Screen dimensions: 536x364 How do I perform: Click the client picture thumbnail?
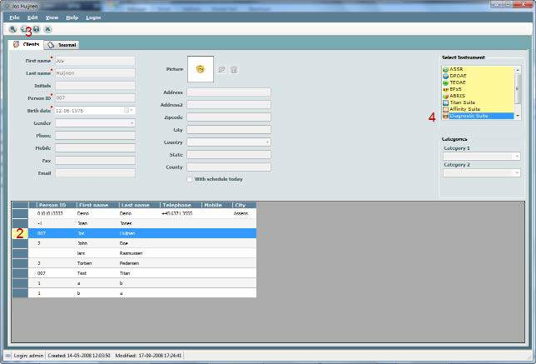pos(201,69)
